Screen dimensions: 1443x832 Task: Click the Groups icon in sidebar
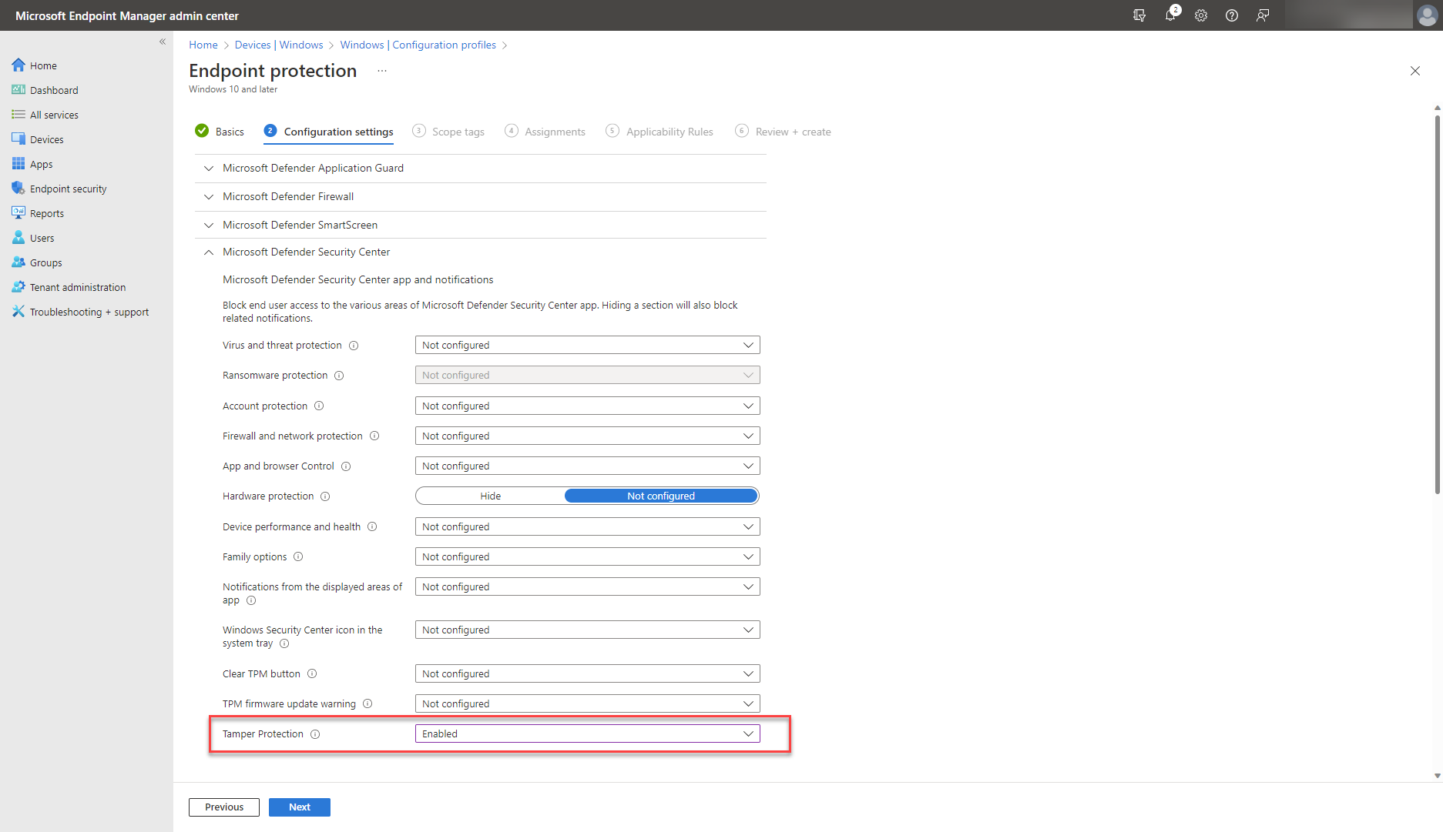tap(18, 262)
